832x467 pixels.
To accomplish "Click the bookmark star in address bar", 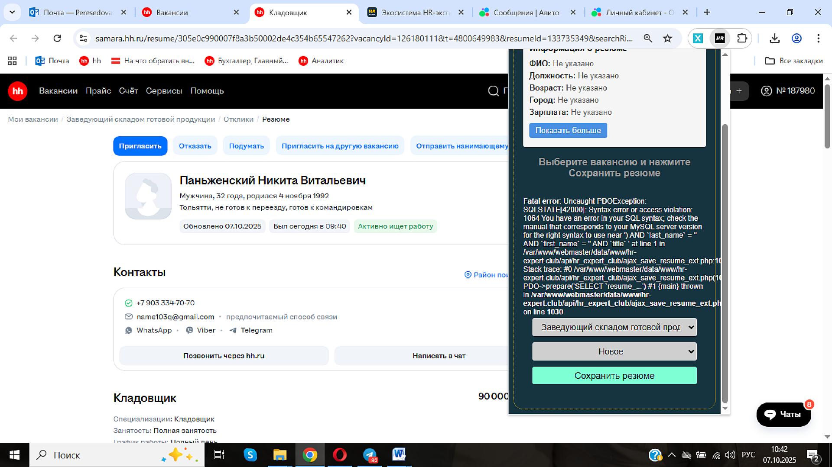I will pos(668,38).
